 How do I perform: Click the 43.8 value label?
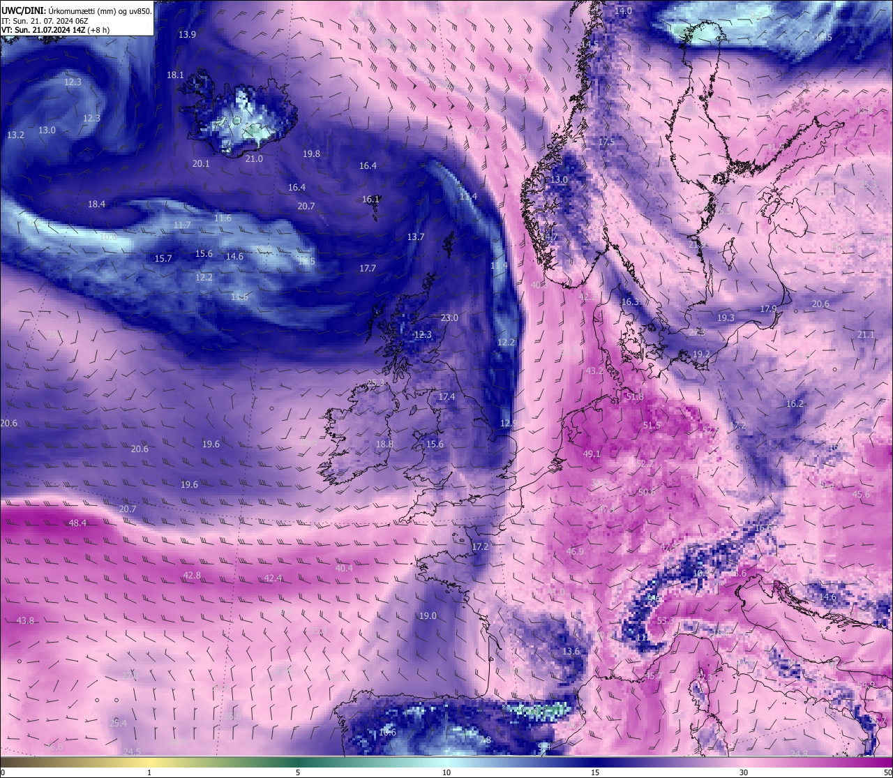[25, 621]
